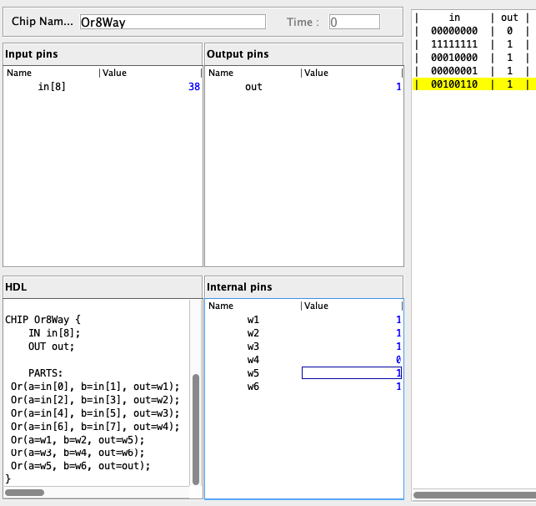Click the HDL line with out=w4
The image size is (536, 506).
coord(95,427)
